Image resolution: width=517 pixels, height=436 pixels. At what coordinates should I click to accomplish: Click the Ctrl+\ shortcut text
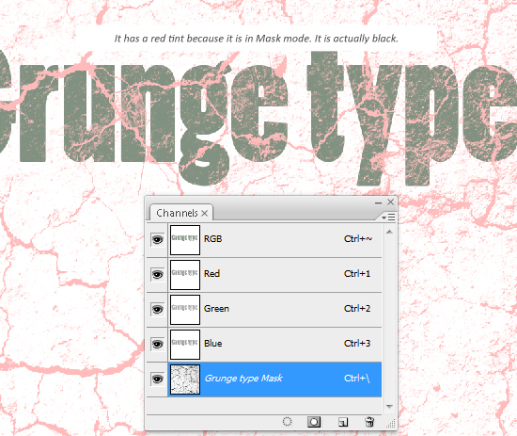[x=357, y=379]
